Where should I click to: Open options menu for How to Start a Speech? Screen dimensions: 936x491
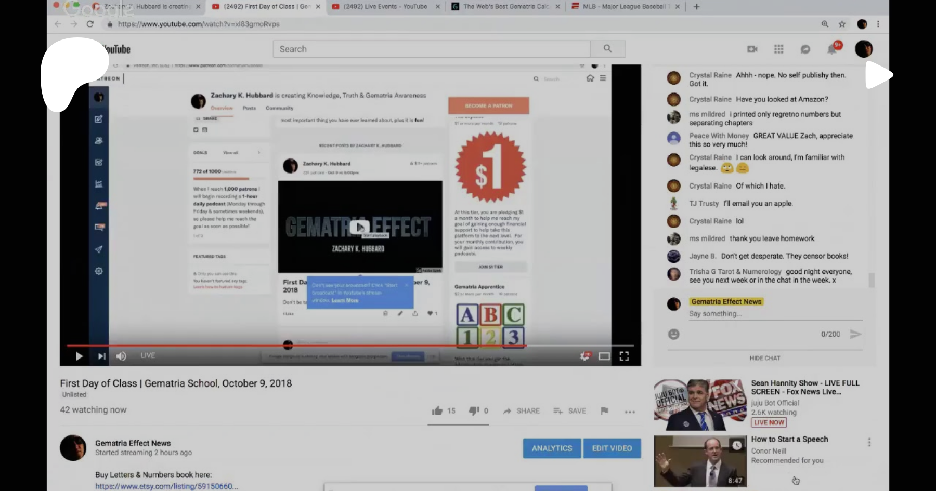coord(869,442)
